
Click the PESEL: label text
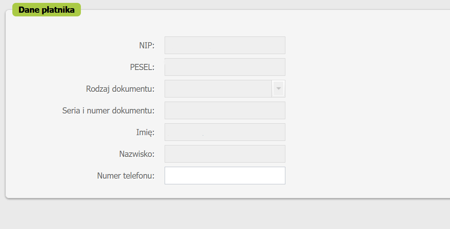[142, 67]
